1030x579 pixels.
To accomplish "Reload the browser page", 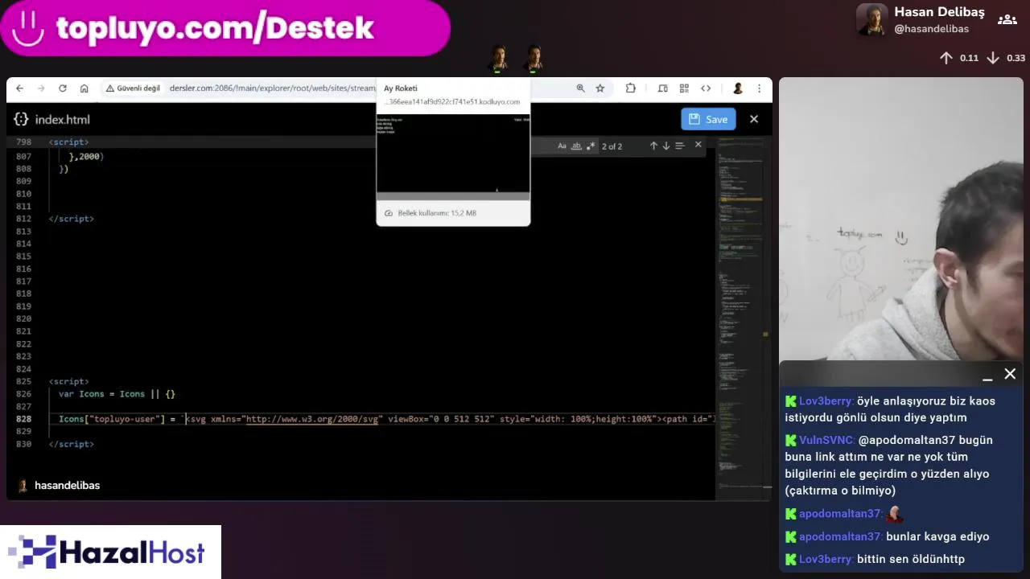I will [63, 88].
